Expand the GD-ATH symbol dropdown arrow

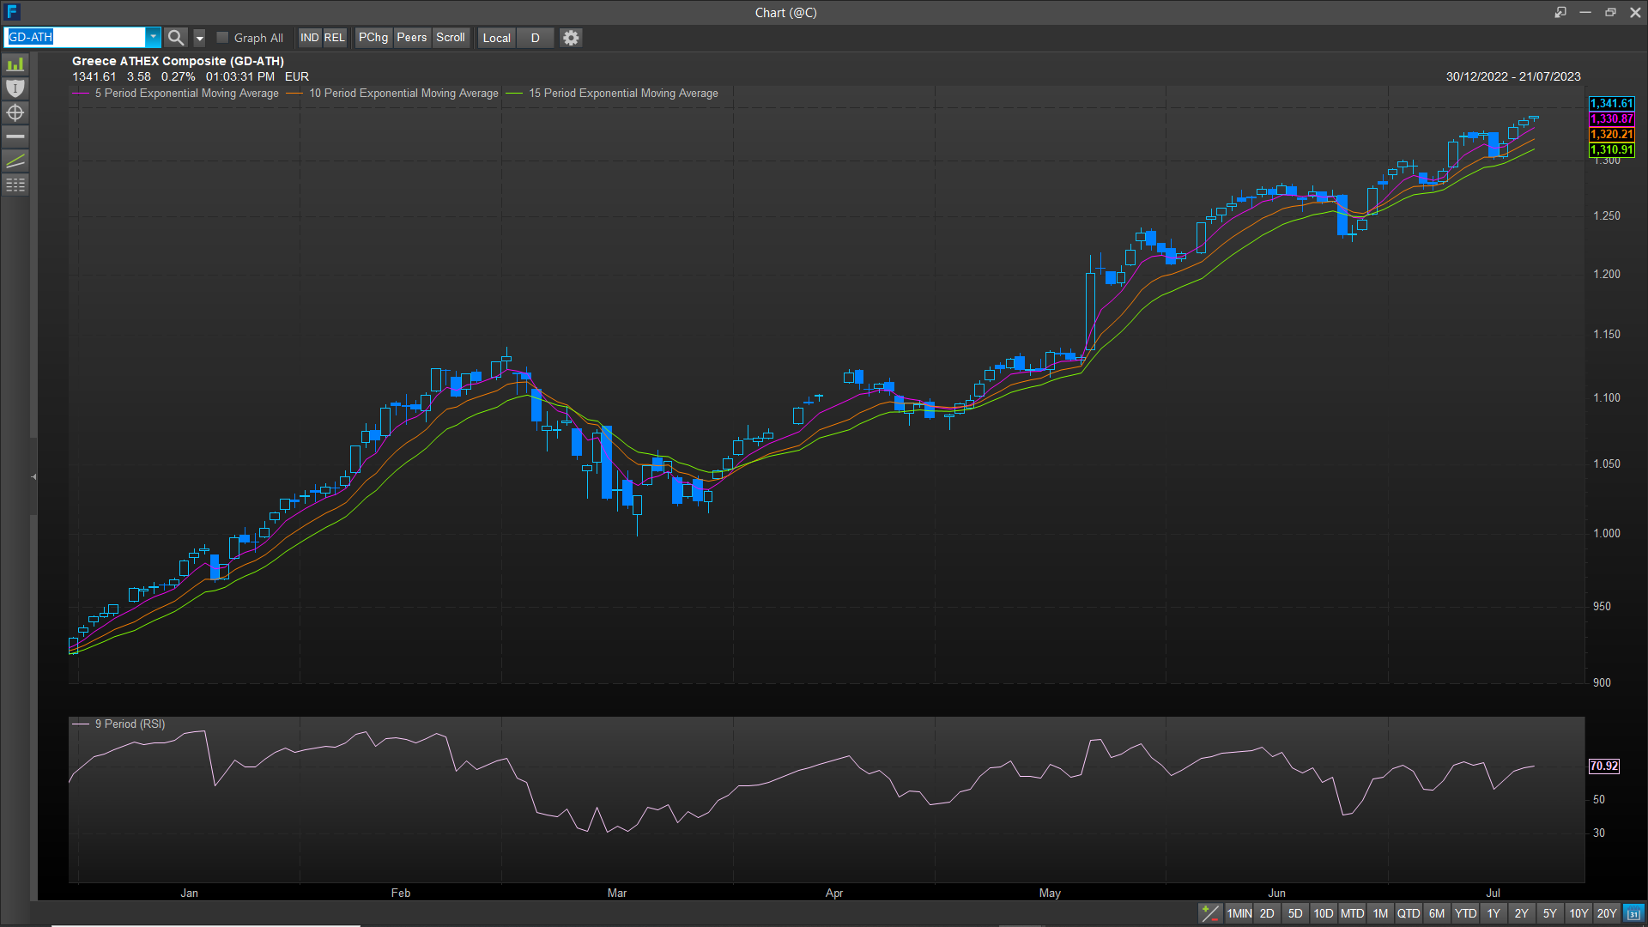click(x=153, y=38)
